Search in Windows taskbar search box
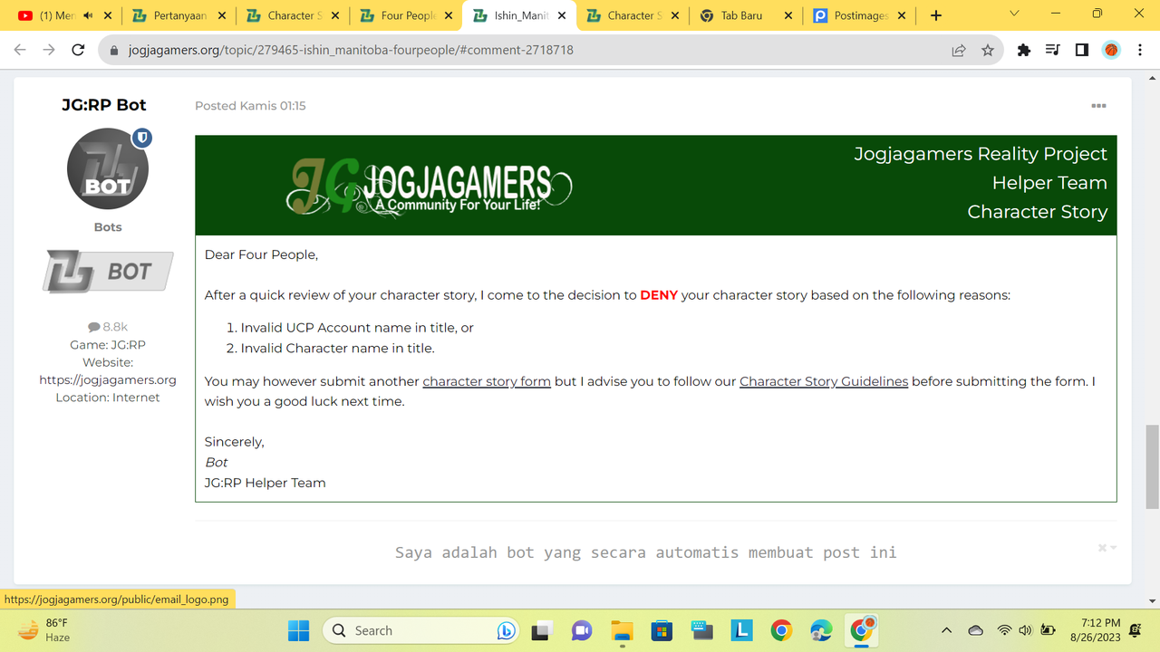The image size is (1160, 652). pyautogui.click(x=420, y=630)
